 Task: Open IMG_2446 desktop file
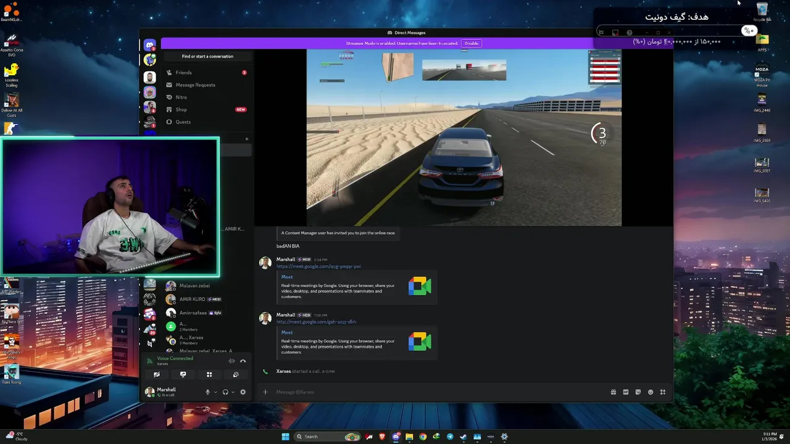[762, 103]
